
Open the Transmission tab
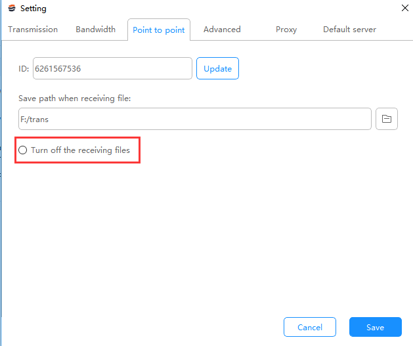click(x=33, y=30)
